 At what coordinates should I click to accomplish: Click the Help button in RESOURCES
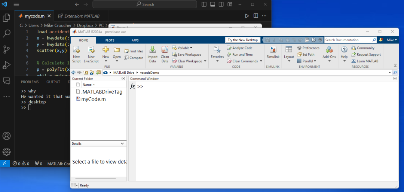click(344, 54)
